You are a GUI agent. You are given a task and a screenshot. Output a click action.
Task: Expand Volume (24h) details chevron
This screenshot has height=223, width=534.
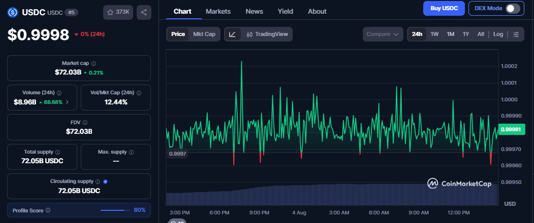pyautogui.click(x=67, y=102)
